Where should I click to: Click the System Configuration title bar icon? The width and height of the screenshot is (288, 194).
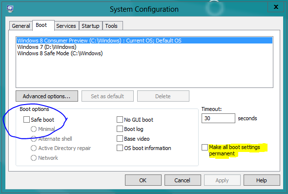click(10, 9)
